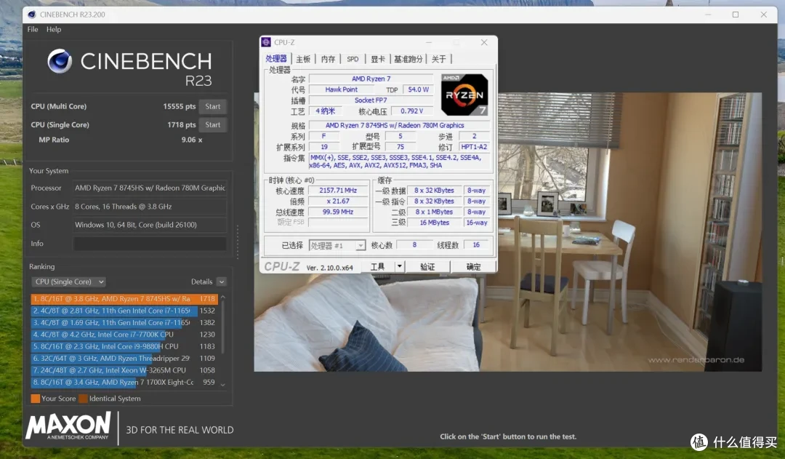This screenshot has height=459, width=785.
Task: Click the 15555 pts multi core score
Action: [180, 106]
